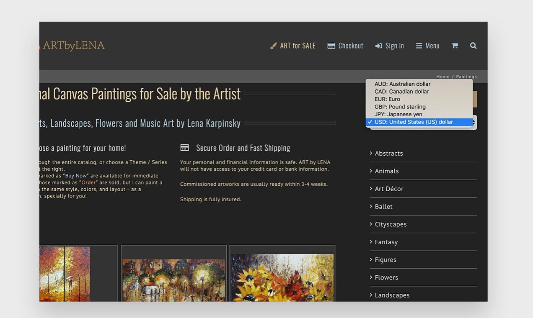Image resolution: width=533 pixels, height=318 pixels.
Task: Click the ARTbyLENA logo
Action: (x=73, y=46)
